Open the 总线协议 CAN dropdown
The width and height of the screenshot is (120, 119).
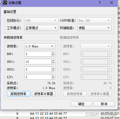[x=41, y=20]
